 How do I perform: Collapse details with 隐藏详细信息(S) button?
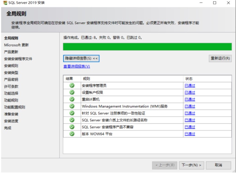[81, 58]
